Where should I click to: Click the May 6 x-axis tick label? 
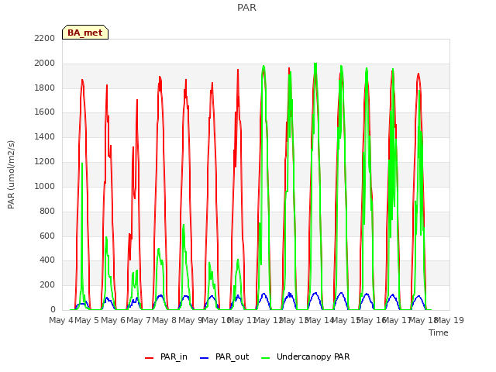(113, 320)
